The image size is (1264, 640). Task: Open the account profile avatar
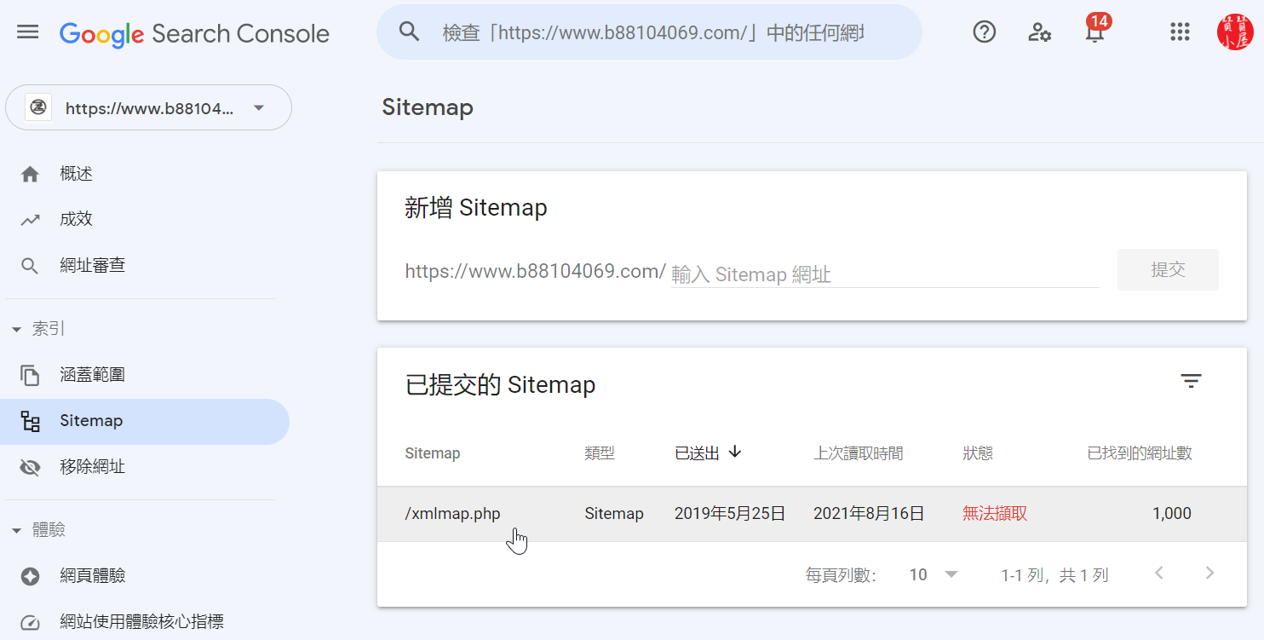pyautogui.click(x=1234, y=32)
